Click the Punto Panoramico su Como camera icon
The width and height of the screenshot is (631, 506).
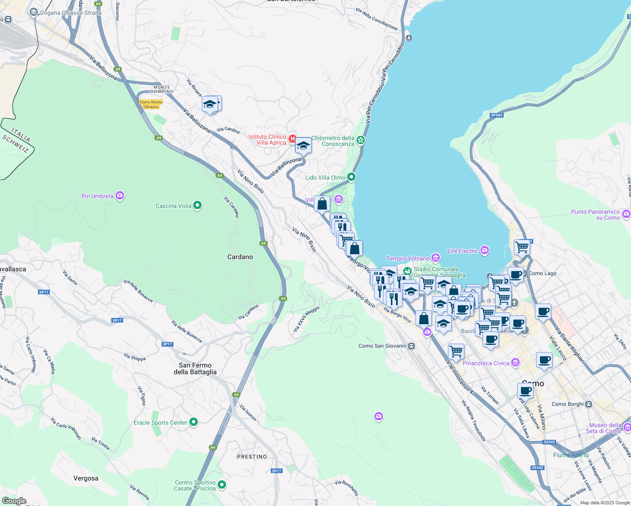(x=626, y=214)
